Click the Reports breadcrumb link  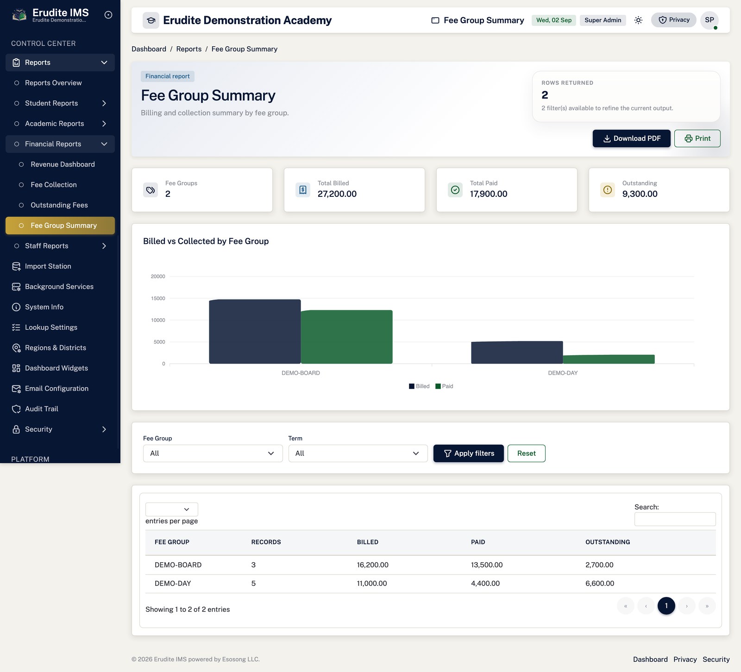(x=189, y=49)
